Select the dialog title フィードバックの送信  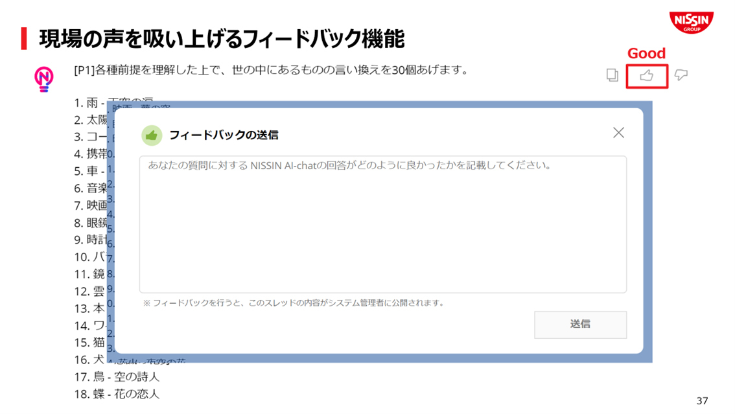click(x=224, y=135)
